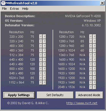Increase Hz for 400 x 300
This screenshot has width=106, height=111.
[x=44, y=46]
